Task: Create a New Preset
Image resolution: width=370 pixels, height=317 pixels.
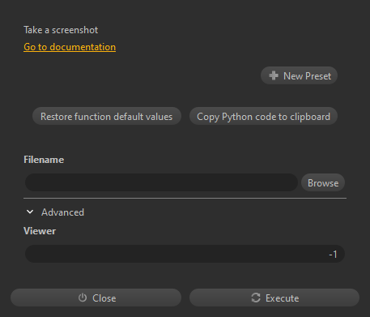Action: [x=299, y=75]
